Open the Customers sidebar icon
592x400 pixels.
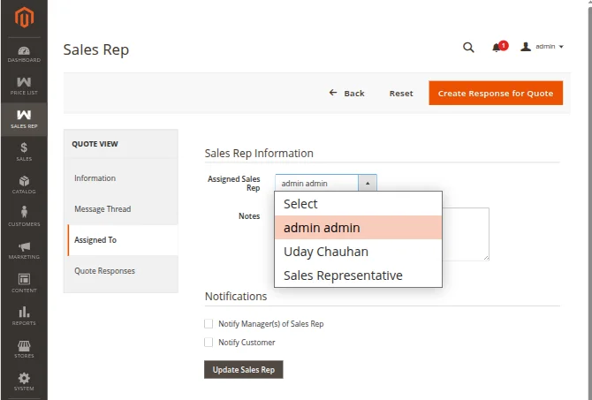(24, 216)
